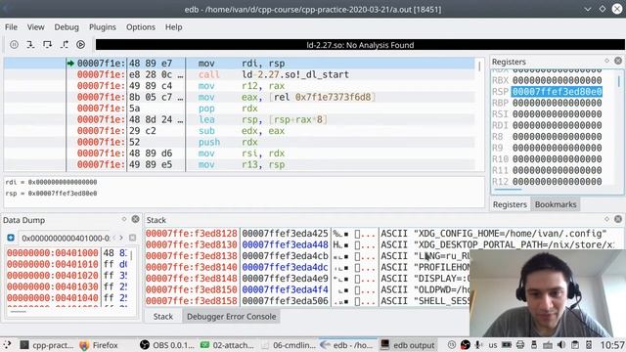626x352 pixels.
Task: Switch to the Registers tab
Action: pyautogui.click(x=510, y=204)
